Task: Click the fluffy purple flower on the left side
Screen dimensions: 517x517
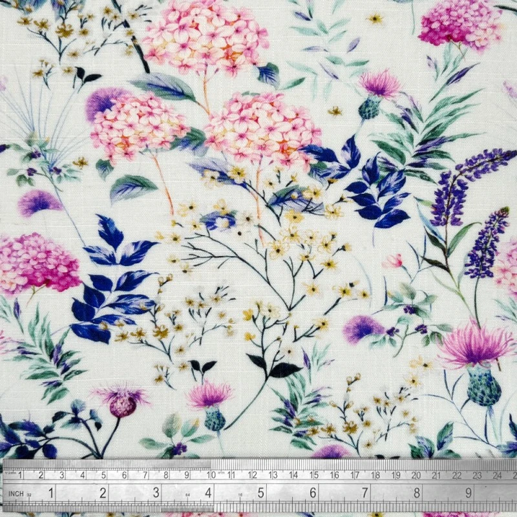Action: [x=39, y=202]
